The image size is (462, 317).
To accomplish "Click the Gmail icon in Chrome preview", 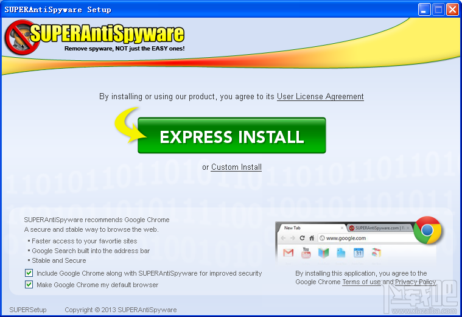I will 288,253.
